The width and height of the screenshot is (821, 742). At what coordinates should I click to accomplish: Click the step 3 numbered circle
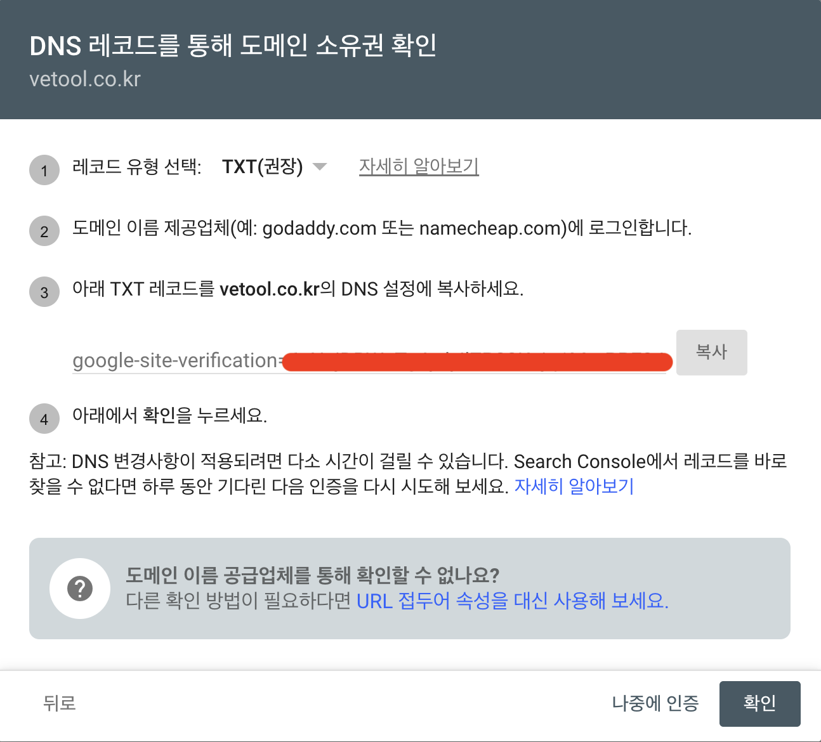pos(44,292)
